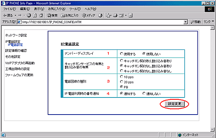Click the Mail toolbar icon

click(108, 15)
